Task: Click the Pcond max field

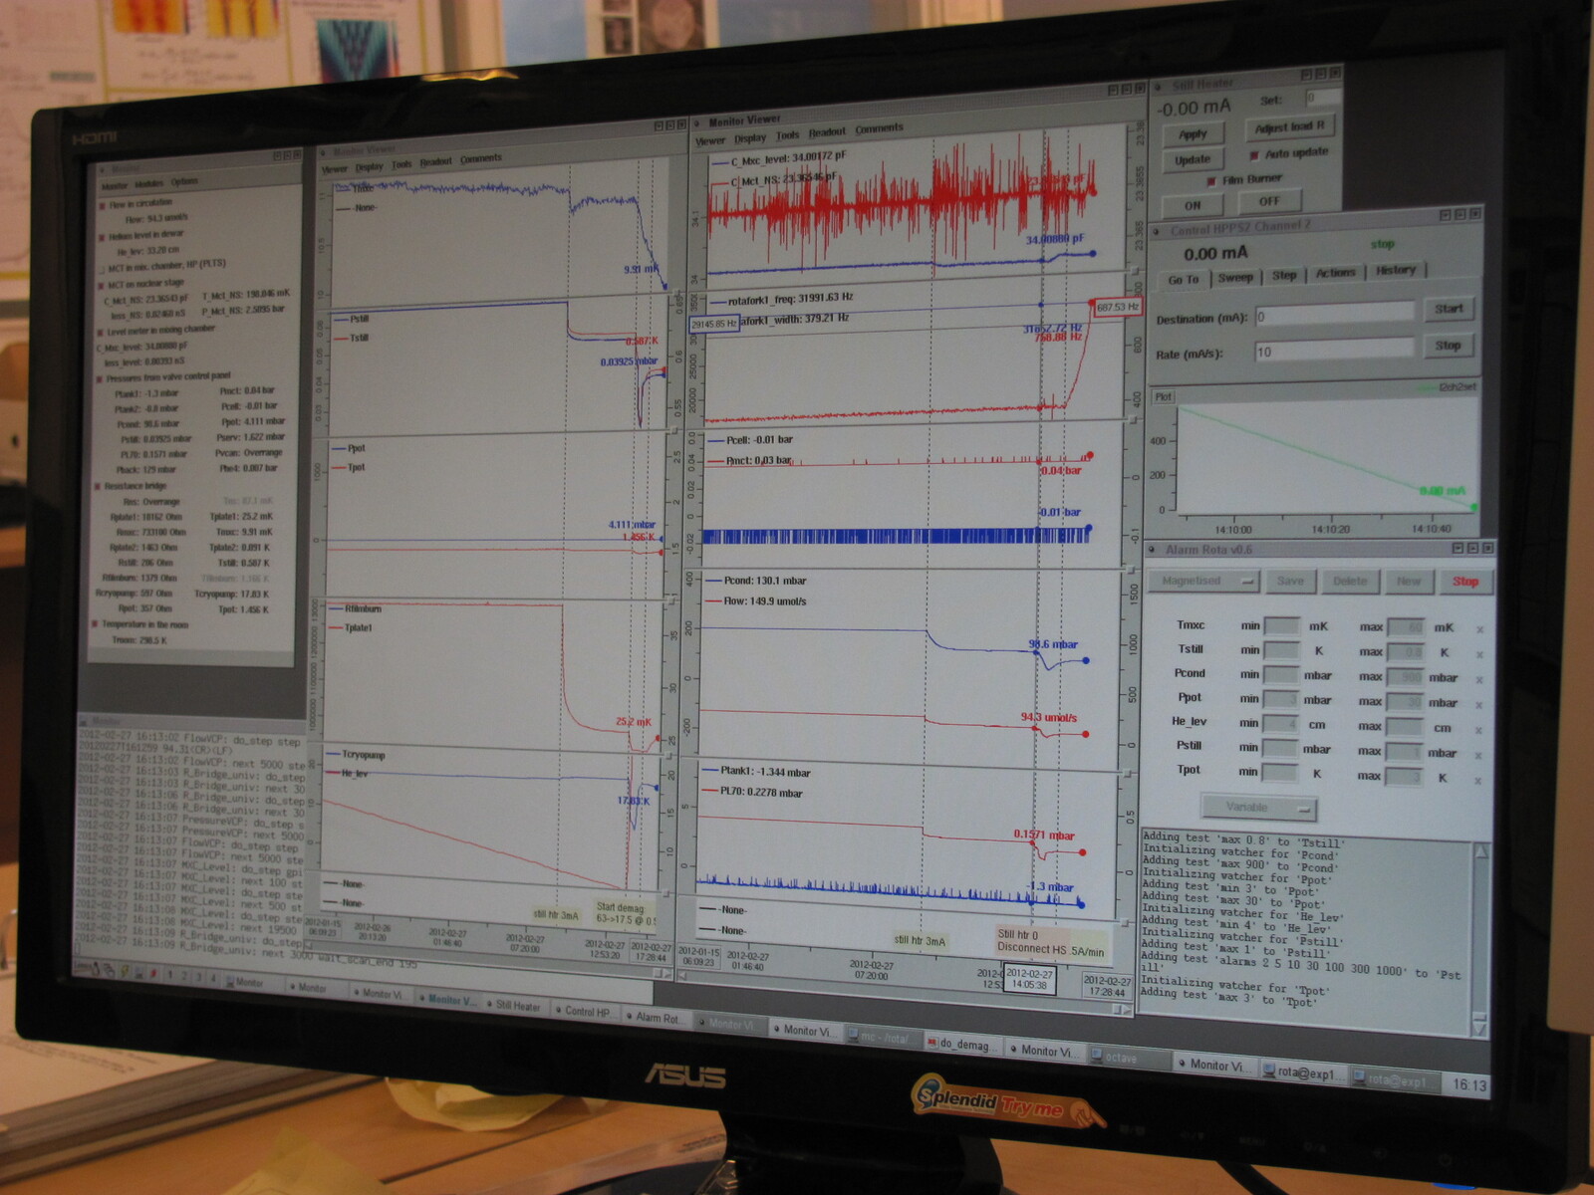Action: (1405, 677)
